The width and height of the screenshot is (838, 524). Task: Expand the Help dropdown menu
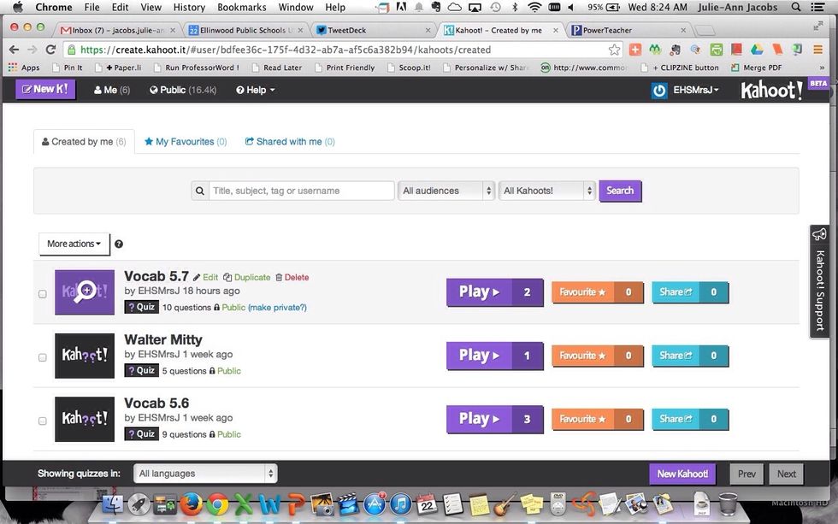coord(256,90)
